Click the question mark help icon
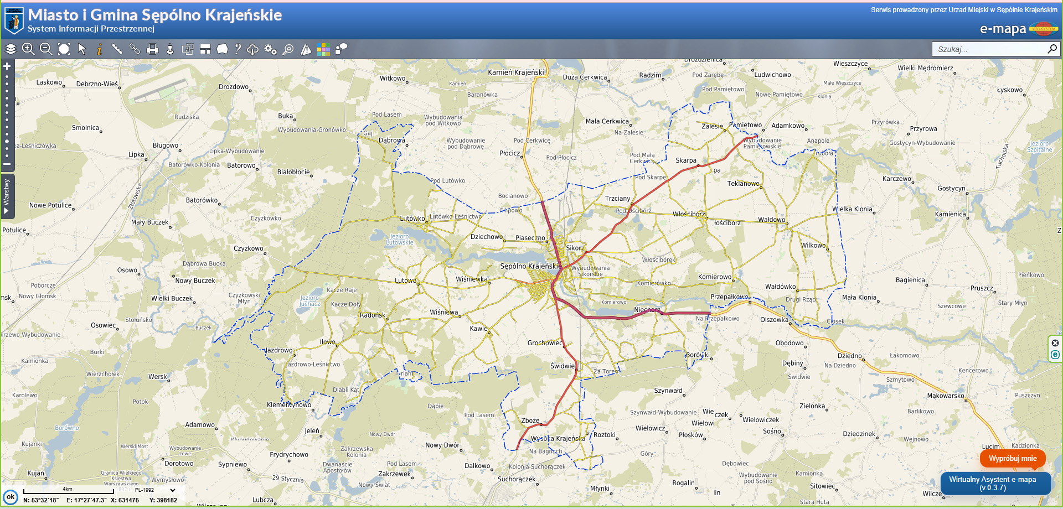 click(x=238, y=49)
